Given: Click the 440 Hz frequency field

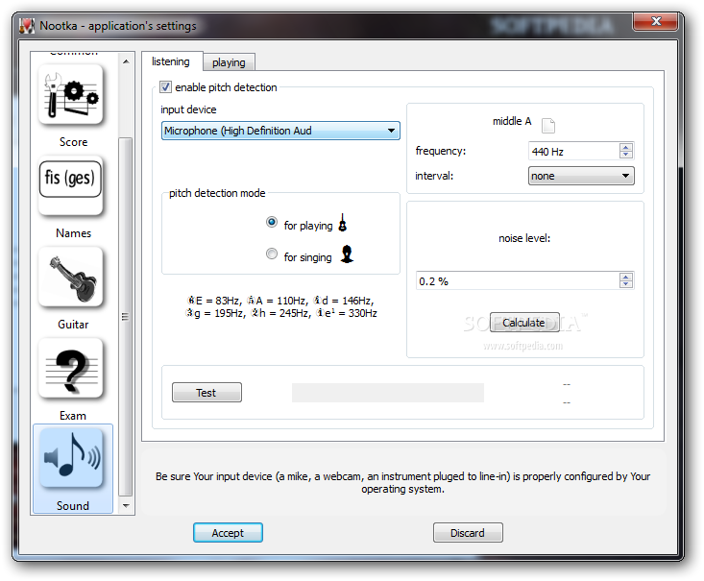Looking at the screenshot, I should click(x=573, y=152).
